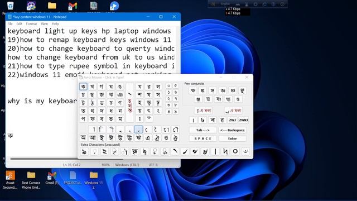The image size is (357, 201).
Task: Click the ZWJ button
Action: click(232, 120)
